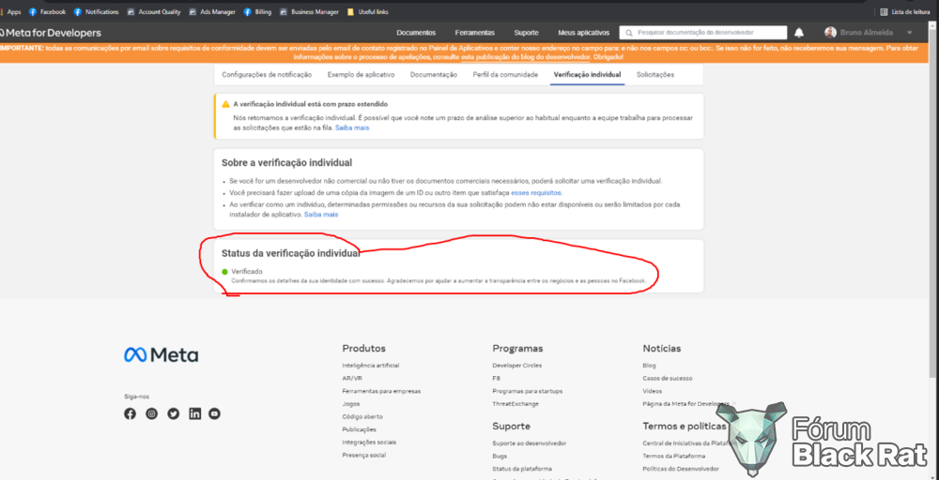Screen dimensions: 939x480
Task: Open Ferramentas para empresas link
Action: pos(381,391)
